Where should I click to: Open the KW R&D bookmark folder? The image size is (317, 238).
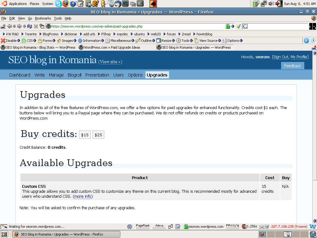coord(11,34)
